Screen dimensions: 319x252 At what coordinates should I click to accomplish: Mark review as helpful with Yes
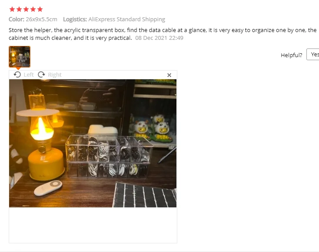coord(313,54)
